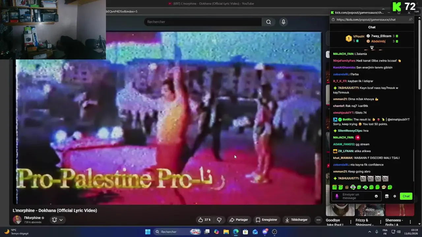Viewport: 422px width, 237px height.
Task: Dislike the video with thumbs-down icon
Action: click(219, 220)
